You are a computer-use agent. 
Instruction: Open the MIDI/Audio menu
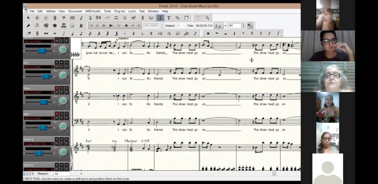[x=93, y=11]
